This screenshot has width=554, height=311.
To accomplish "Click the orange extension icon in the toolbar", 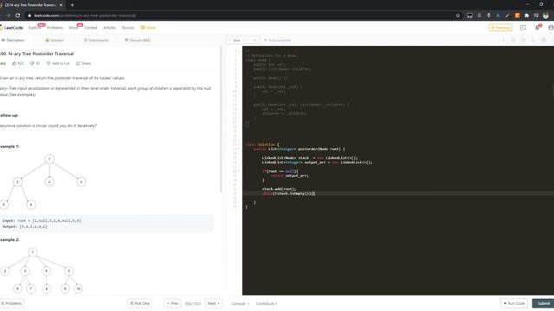I will pos(517,16).
